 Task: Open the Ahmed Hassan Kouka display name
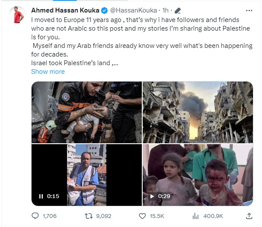coord(65,10)
